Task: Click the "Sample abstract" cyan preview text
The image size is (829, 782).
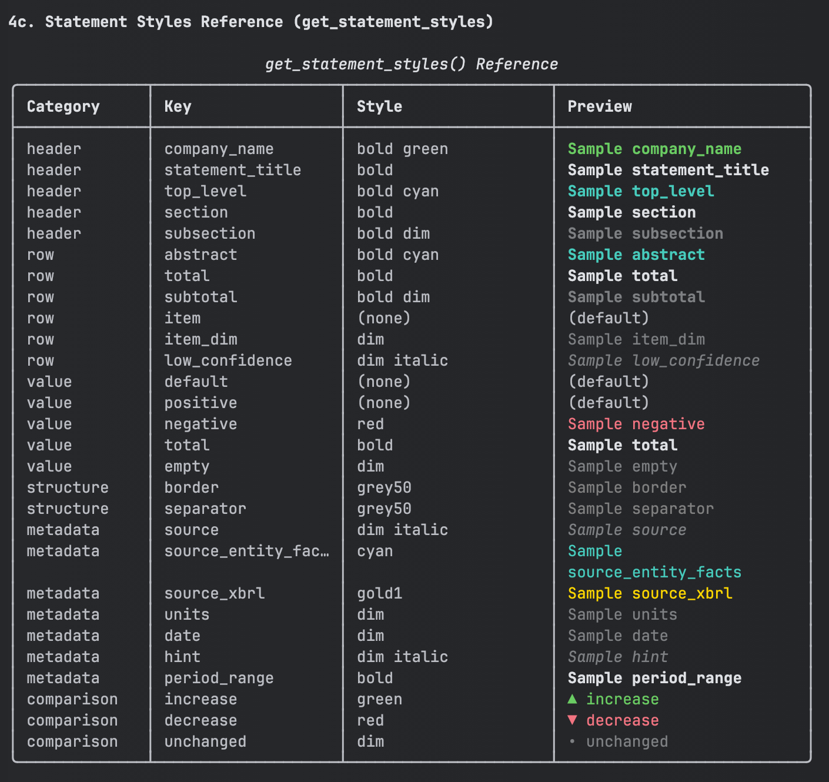Action: (636, 255)
